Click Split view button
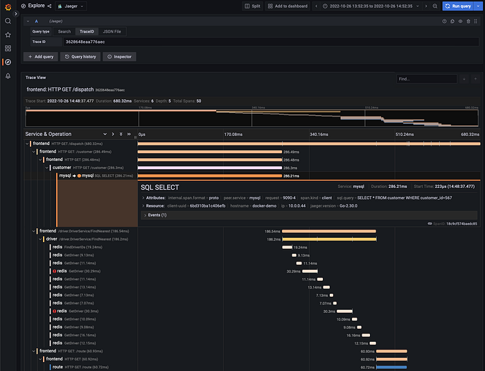Screen dimensions: 485x371 tap(252, 6)
